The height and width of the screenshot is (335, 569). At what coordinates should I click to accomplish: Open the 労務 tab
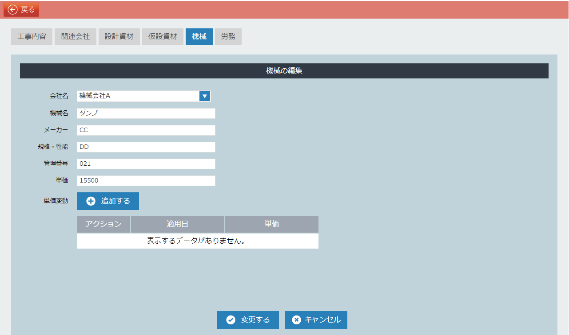click(x=228, y=37)
